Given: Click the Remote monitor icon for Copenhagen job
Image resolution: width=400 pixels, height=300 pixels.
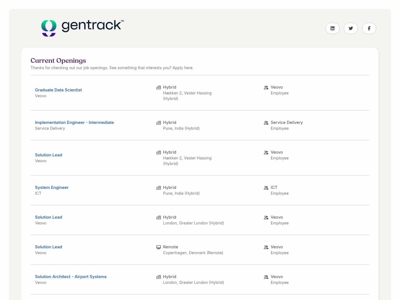Looking at the screenshot, I should click(x=159, y=247).
